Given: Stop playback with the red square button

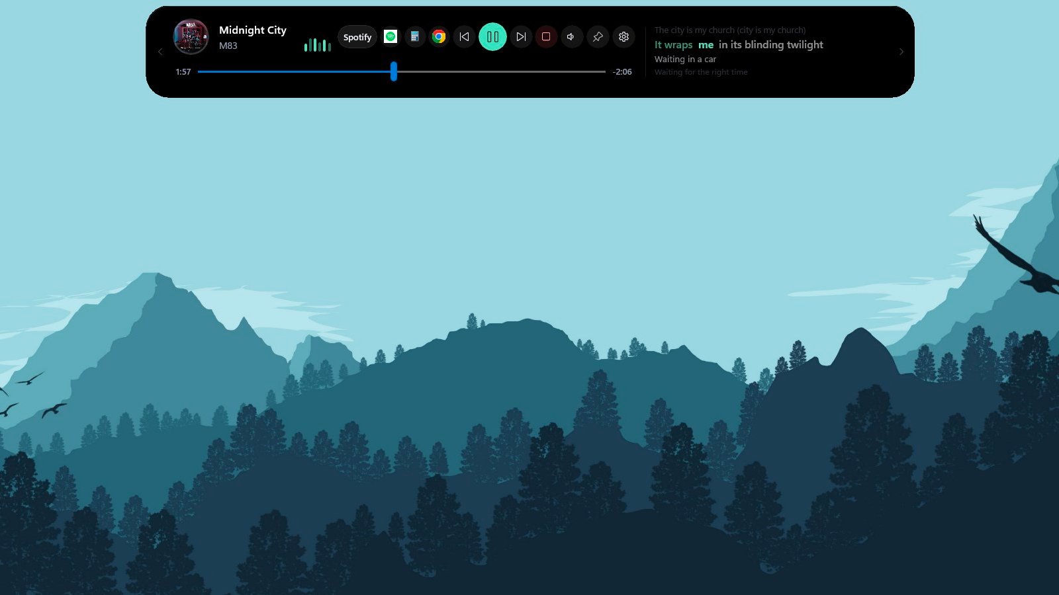Looking at the screenshot, I should point(546,37).
